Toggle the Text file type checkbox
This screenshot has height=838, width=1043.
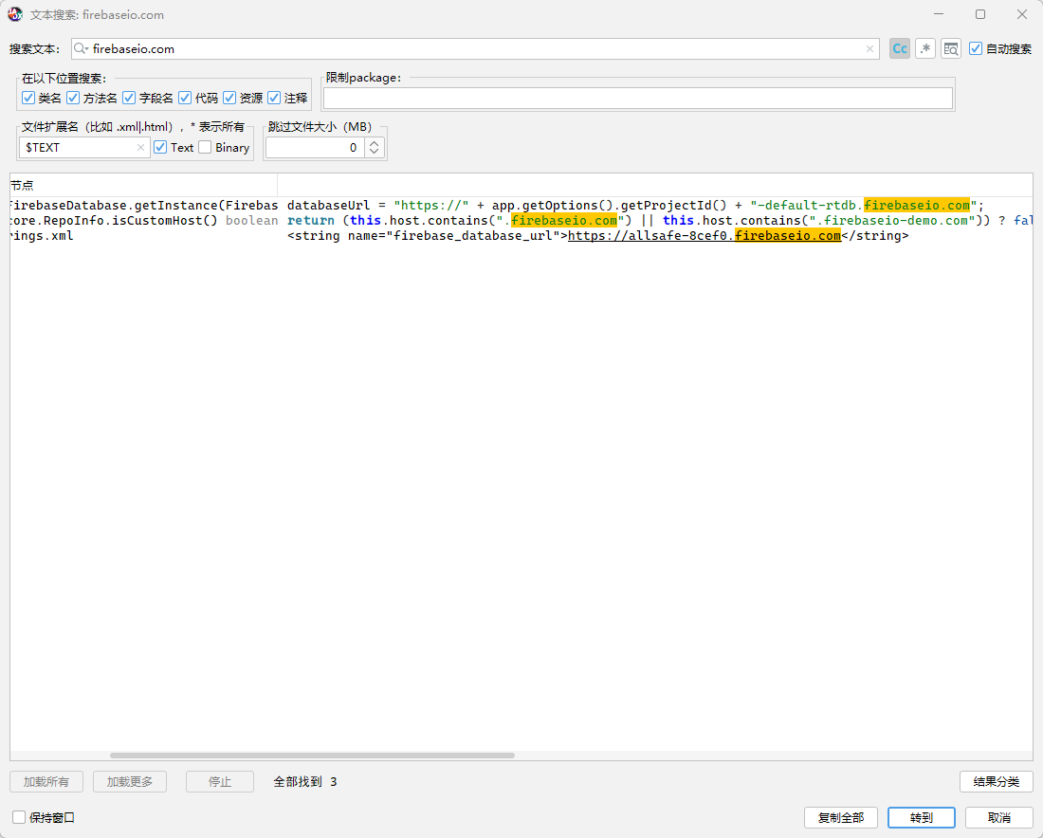pos(160,147)
